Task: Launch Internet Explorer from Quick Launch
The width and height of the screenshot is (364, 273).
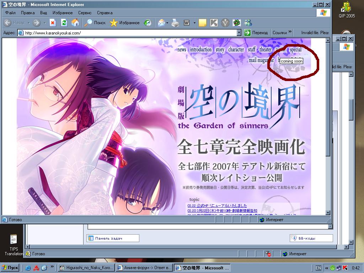Action: pyautogui.click(x=28, y=268)
